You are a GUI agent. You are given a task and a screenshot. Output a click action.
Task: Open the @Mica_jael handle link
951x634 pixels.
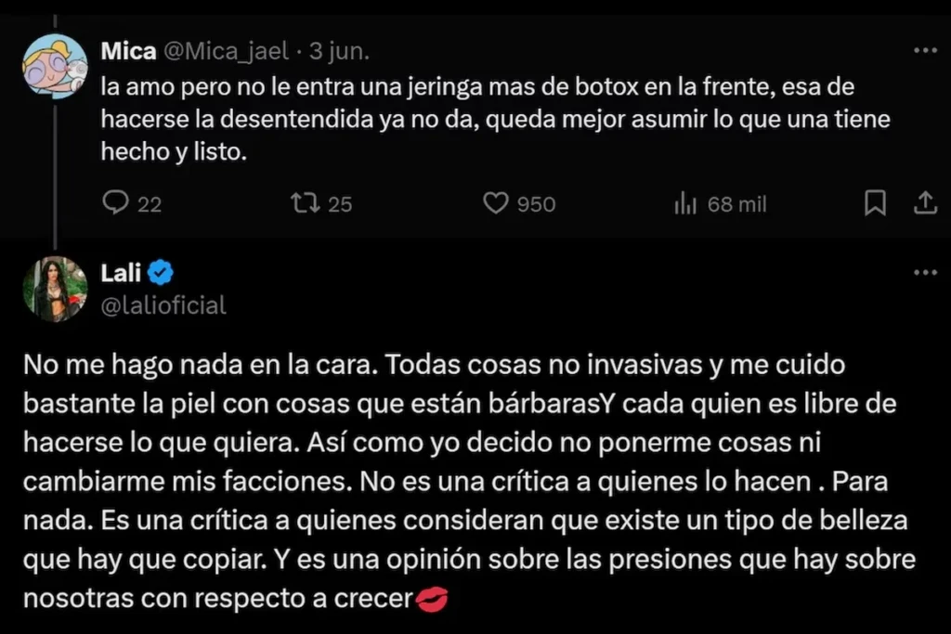click(226, 51)
